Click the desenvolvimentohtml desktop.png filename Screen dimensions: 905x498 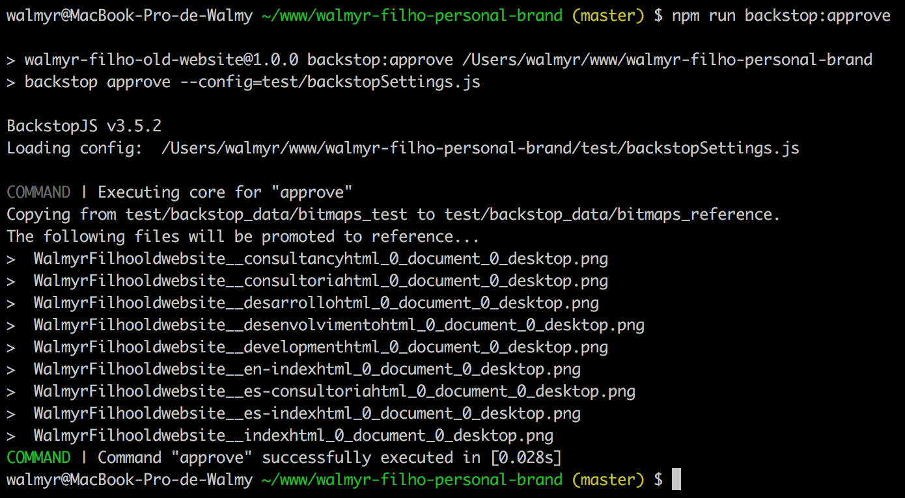click(339, 325)
